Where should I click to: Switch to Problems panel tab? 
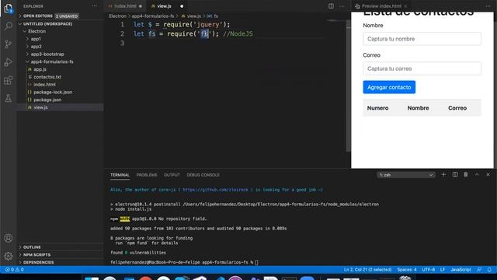(x=147, y=175)
